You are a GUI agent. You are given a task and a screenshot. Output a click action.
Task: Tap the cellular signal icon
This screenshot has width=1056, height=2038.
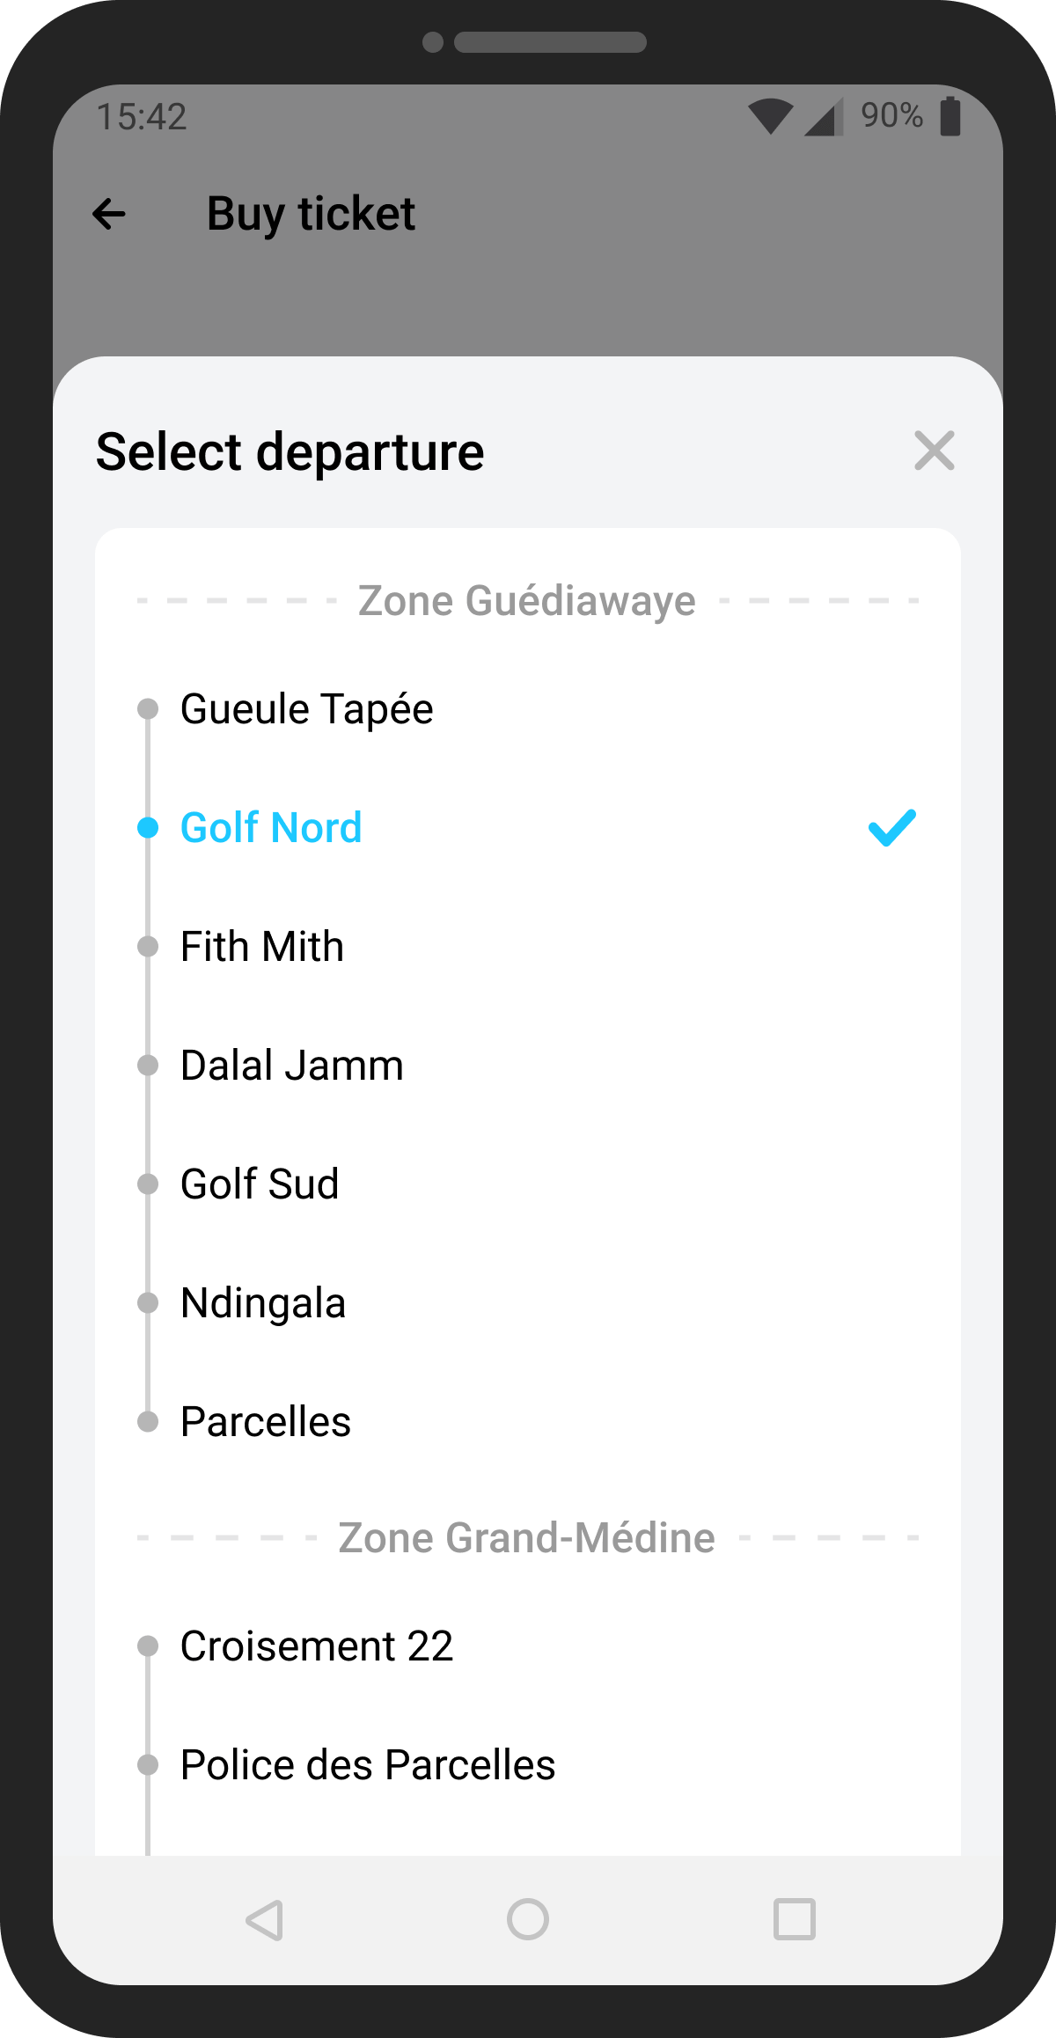[x=824, y=116]
